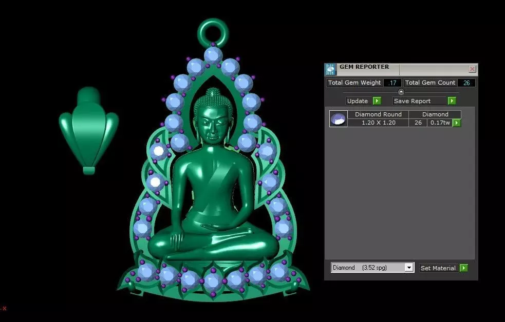Click the Set Material green arrow
This screenshot has height=322, width=505.
tap(464, 268)
